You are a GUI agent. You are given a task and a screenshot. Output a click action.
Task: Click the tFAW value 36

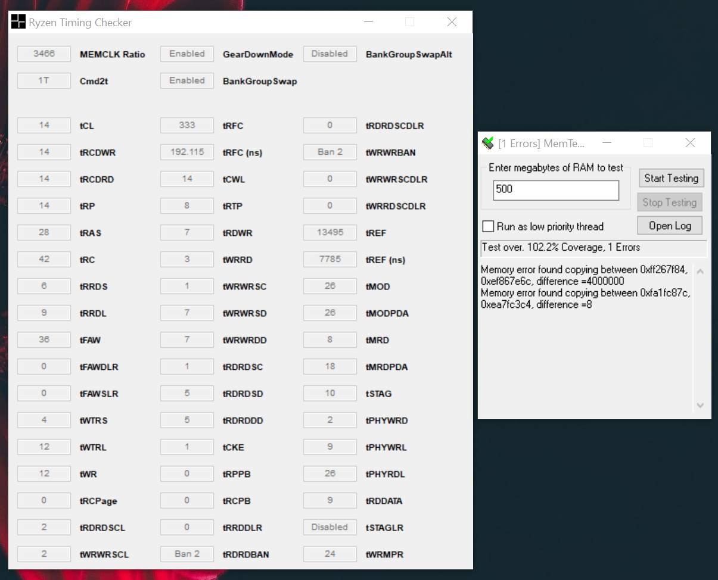click(44, 339)
